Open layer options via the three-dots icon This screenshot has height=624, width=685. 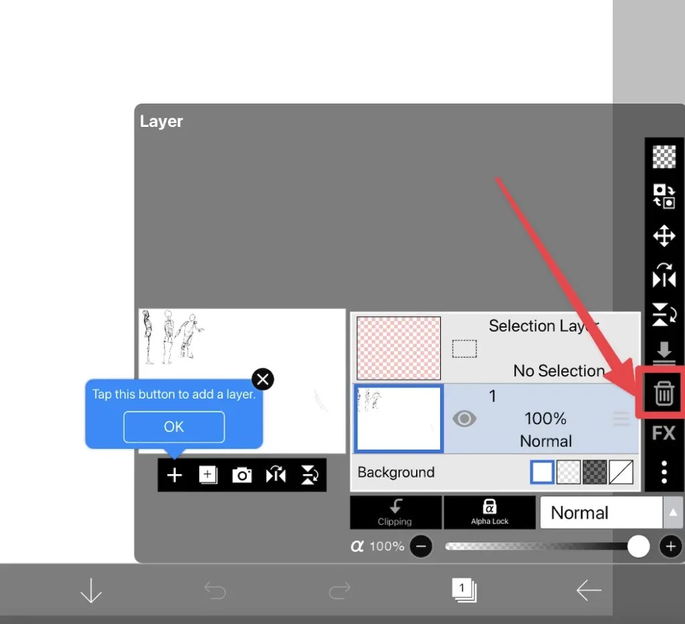(664, 472)
